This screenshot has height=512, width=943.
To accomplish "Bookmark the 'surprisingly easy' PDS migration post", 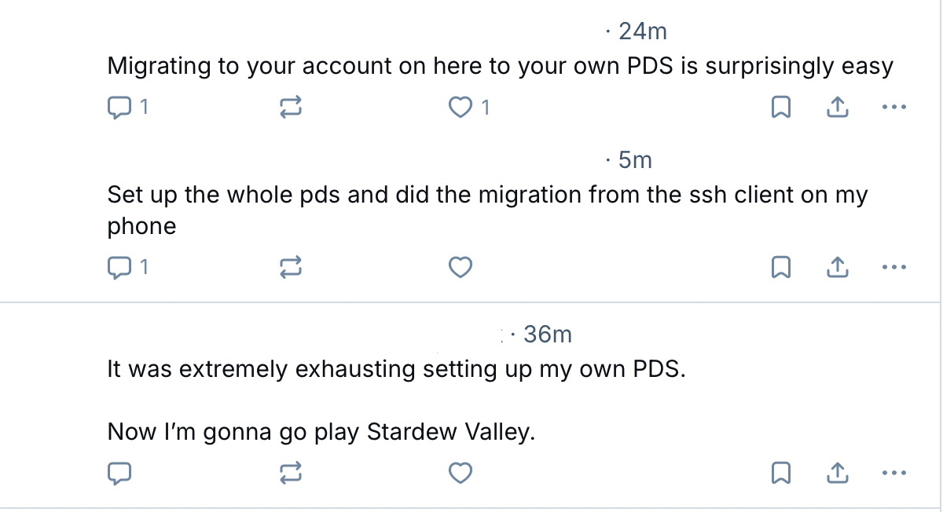I will (781, 108).
